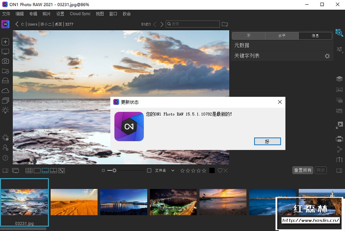Click the panorama image icon on right sidebar
Image resolution: width=345 pixels, height=231 pixels.
click(339, 89)
